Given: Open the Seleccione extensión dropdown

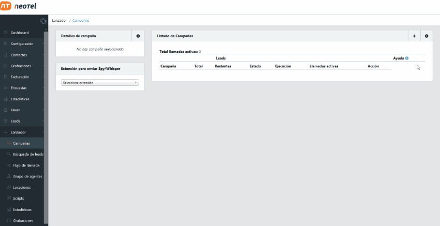Looking at the screenshot, I should tap(100, 83).
